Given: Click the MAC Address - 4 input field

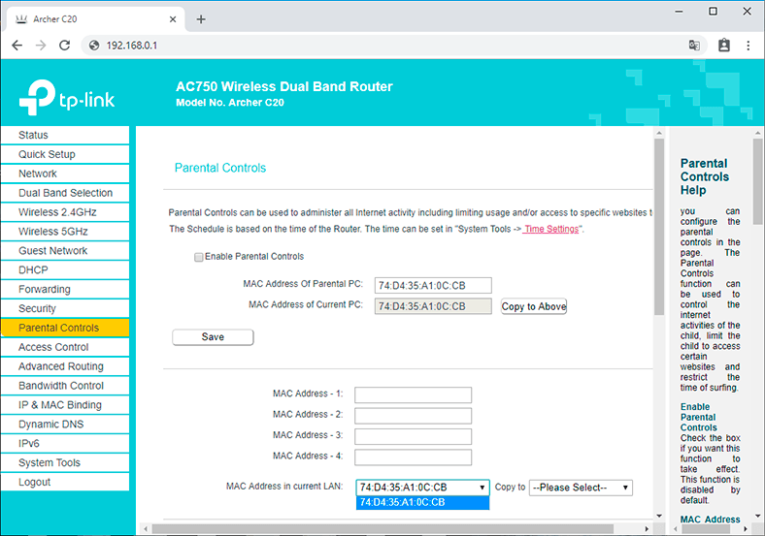Looking at the screenshot, I should pos(413,457).
